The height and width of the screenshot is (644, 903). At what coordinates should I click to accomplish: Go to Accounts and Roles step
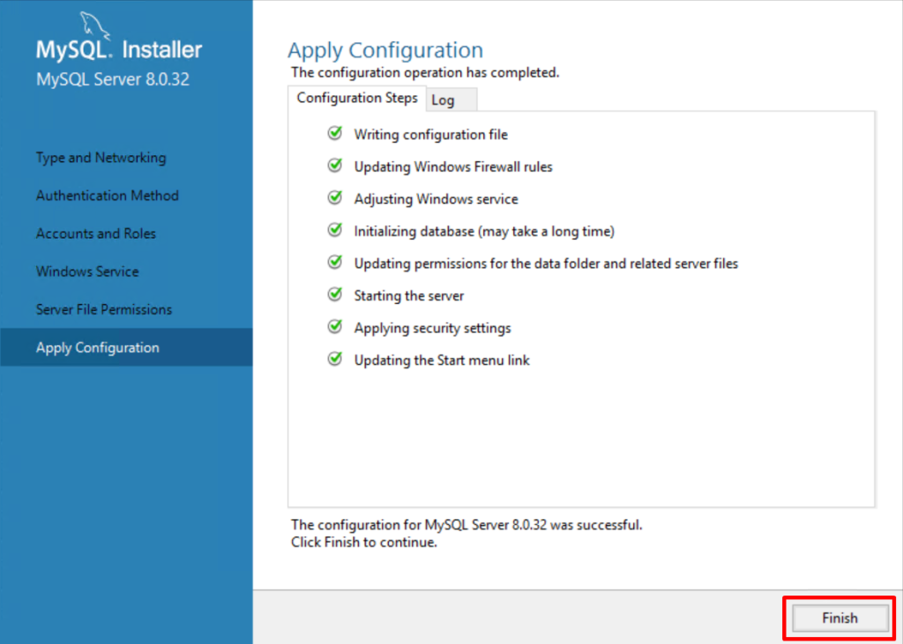pyautogui.click(x=95, y=233)
